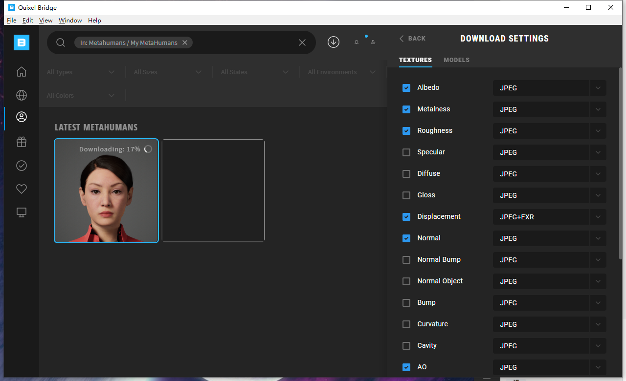Open the user account icon

pos(373,42)
